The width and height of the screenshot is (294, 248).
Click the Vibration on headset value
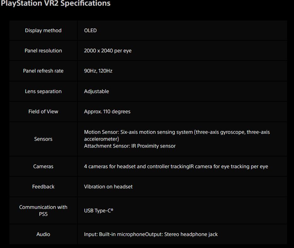pyautogui.click(x=108, y=186)
